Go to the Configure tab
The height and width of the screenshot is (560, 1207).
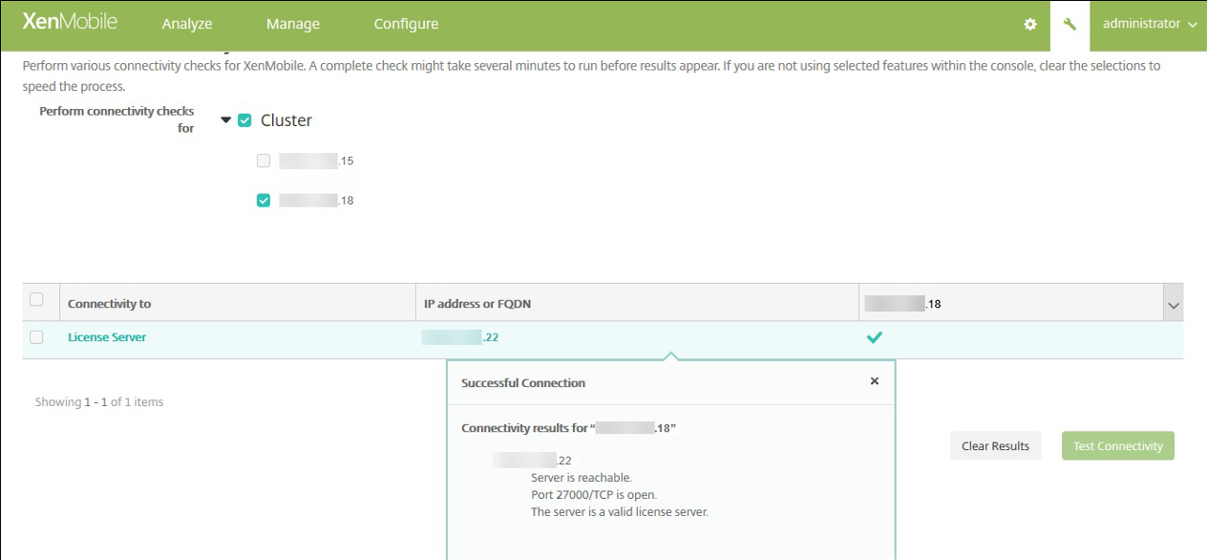pyautogui.click(x=406, y=25)
